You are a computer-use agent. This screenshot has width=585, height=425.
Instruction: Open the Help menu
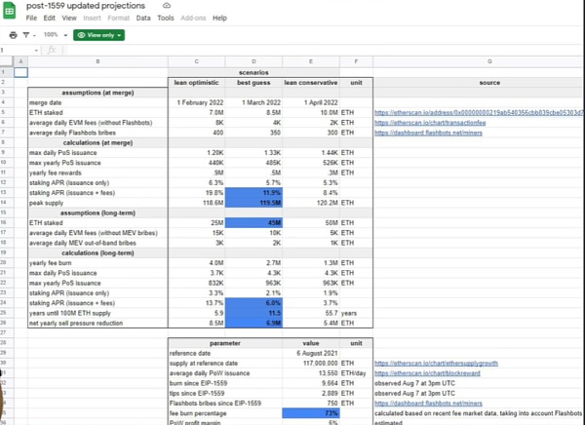219,19
